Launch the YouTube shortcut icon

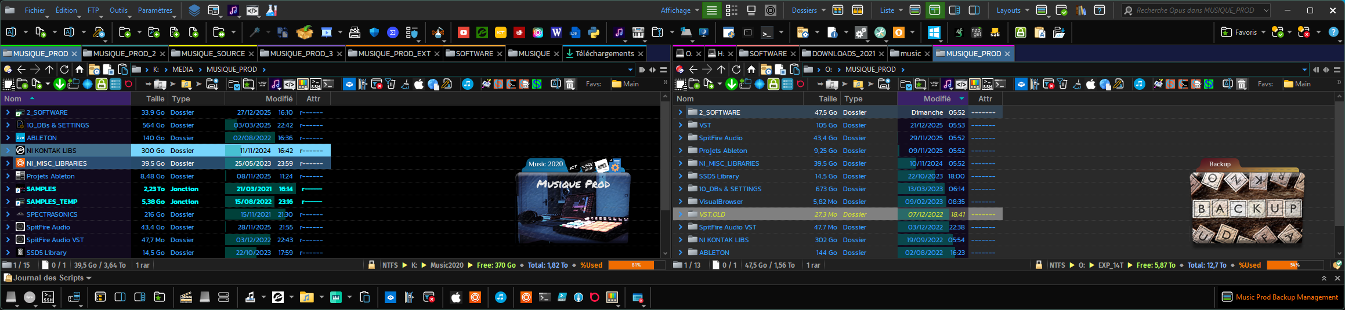(x=463, y=32)
